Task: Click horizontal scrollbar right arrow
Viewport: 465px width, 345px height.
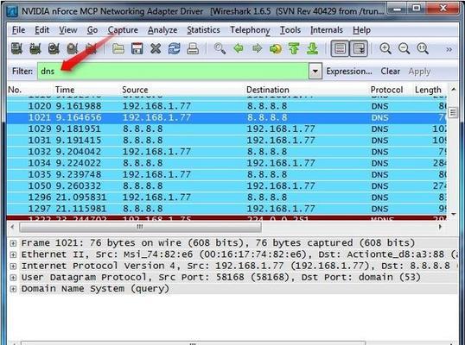Action: pyautogui.click(x=440, y=227)
